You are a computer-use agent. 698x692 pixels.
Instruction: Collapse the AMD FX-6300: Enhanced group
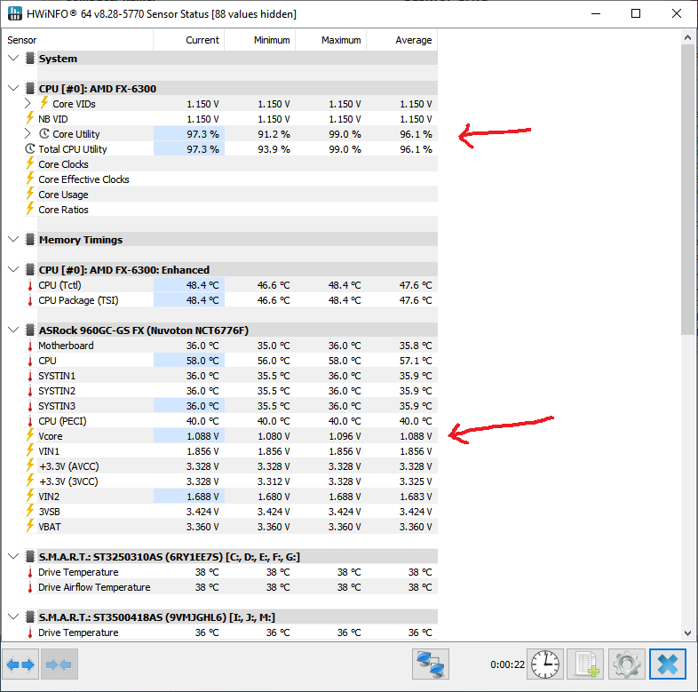(13, 269)
